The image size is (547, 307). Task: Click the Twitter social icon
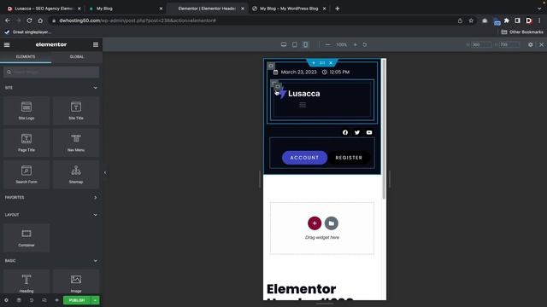357,132
